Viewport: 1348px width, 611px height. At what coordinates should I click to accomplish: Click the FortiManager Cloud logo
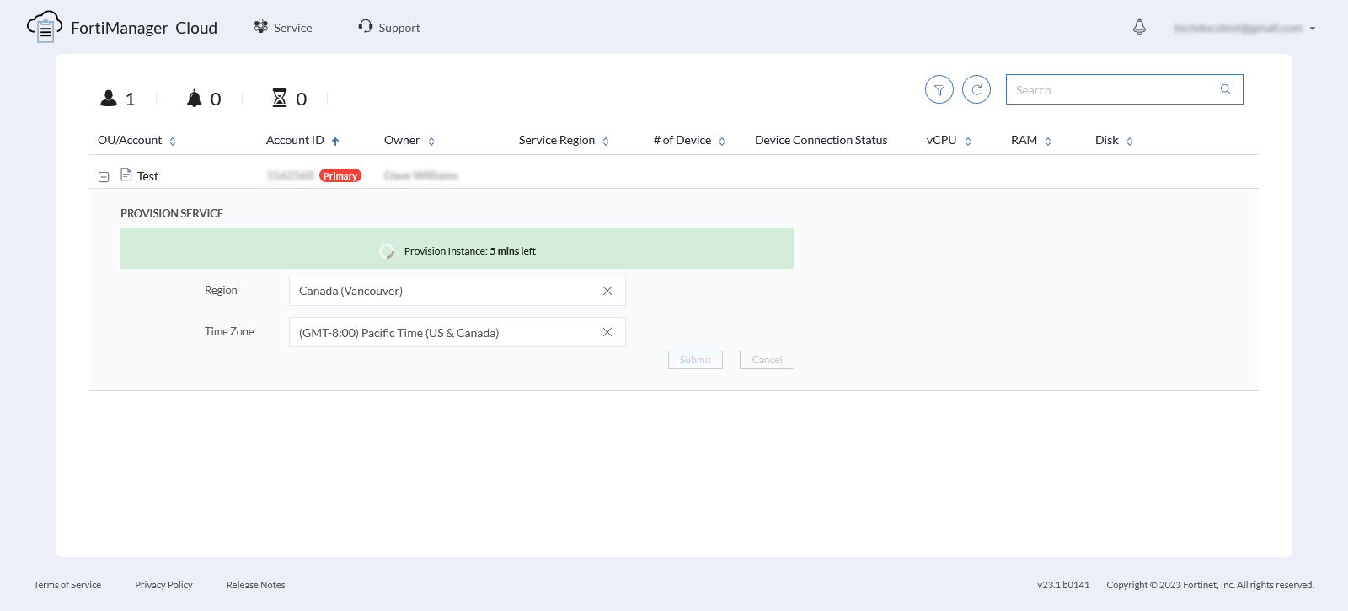click(45, 27)
